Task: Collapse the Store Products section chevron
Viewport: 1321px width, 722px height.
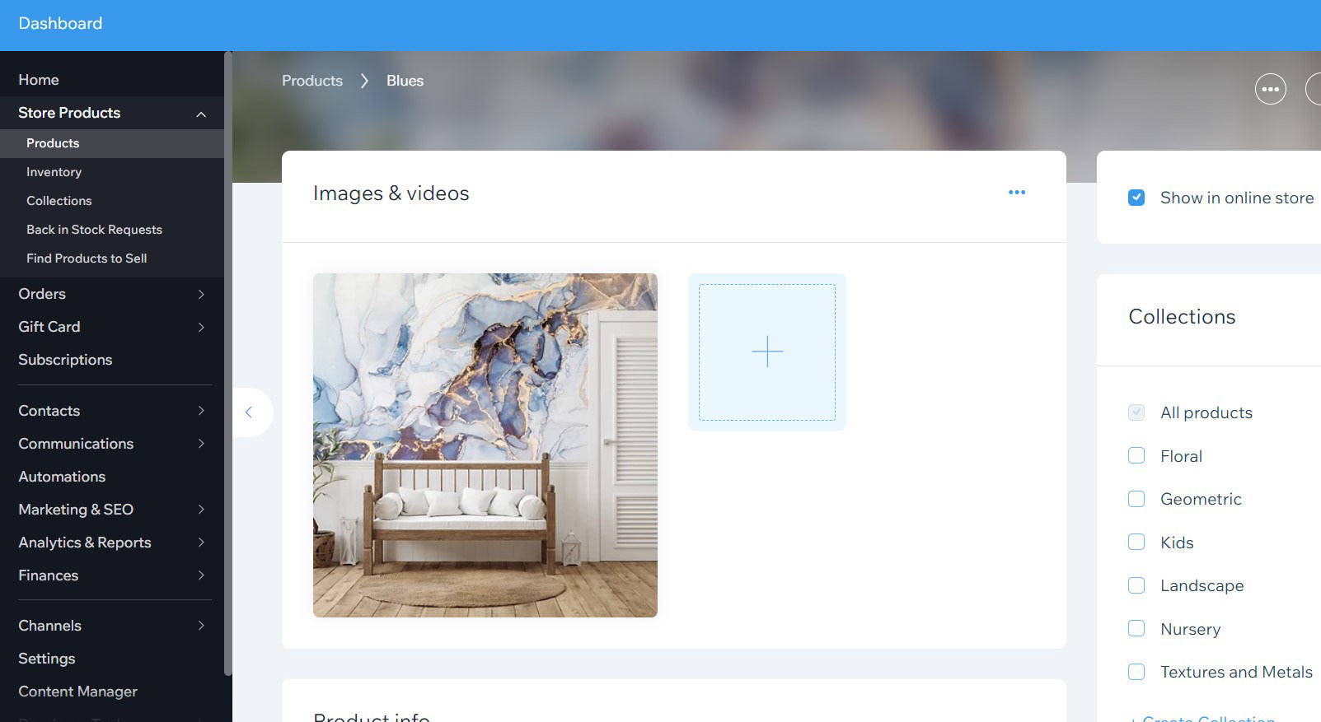Action: pyautogui.click(x=201, y=114)
